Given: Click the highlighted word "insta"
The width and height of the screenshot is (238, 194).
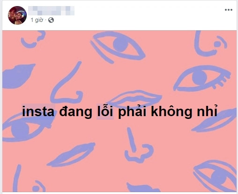Looking at the screenshot, I should [x=38, y=111].
